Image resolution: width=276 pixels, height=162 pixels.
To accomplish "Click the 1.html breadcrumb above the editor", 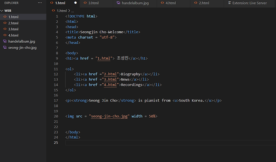I will click(61, 11).
